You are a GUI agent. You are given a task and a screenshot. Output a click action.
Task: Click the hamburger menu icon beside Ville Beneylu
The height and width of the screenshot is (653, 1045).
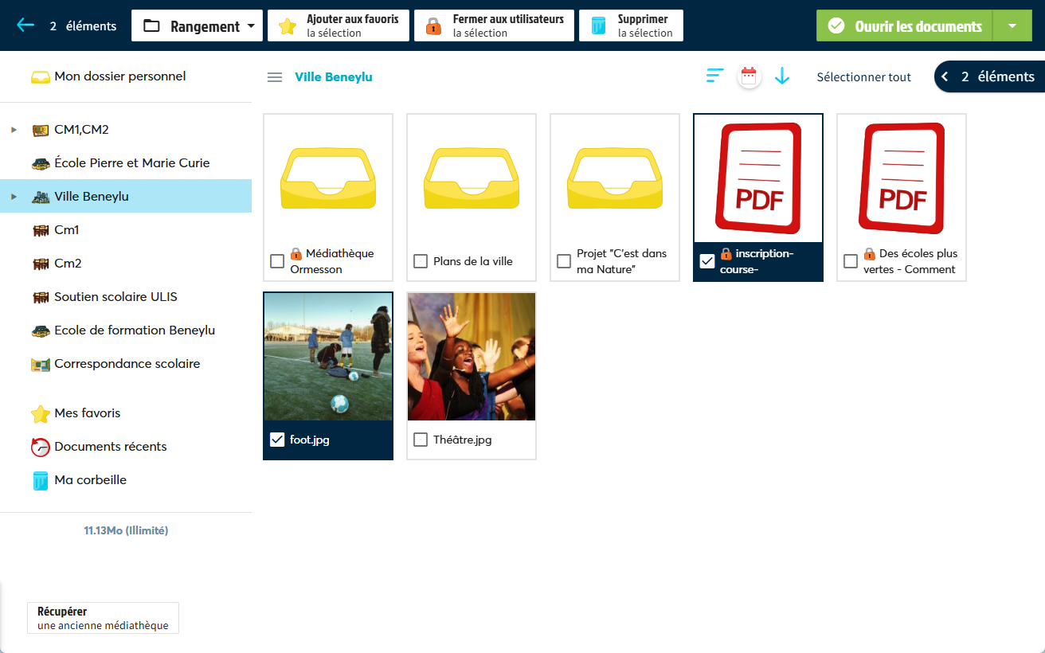pyautogui.click(x=275, y=77)
